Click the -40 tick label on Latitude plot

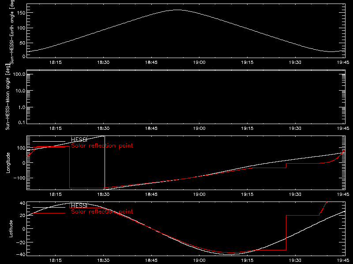tap(21, 254)
